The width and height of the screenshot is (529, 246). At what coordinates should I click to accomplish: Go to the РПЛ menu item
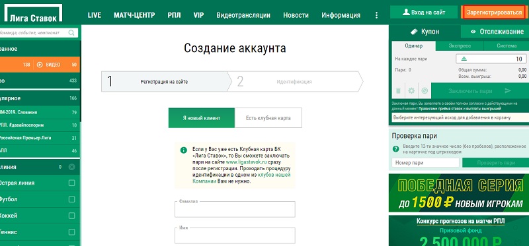click(x=174, y=15)
